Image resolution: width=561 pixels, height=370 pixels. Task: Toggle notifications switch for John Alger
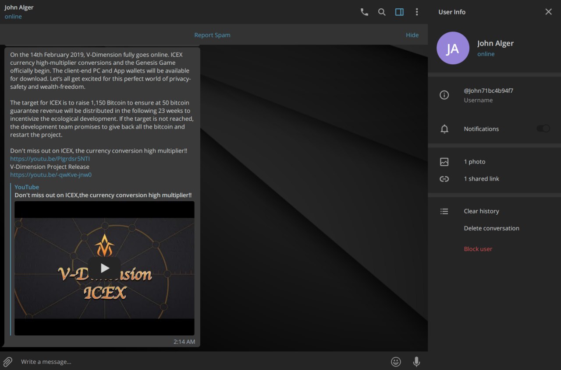(543, 129)
